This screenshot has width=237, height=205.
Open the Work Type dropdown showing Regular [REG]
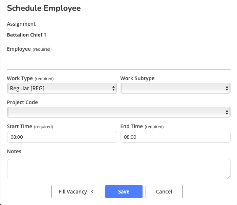(x=58, y=88)
